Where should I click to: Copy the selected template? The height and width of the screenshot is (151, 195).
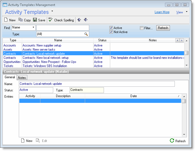(20, 20)
